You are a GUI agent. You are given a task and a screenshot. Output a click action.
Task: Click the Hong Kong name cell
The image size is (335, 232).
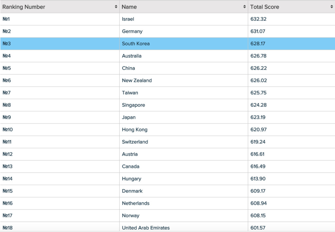click(x=134, y=130)
